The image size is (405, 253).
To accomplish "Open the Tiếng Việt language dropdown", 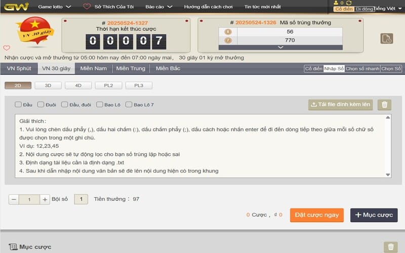I will pos(388,9).
